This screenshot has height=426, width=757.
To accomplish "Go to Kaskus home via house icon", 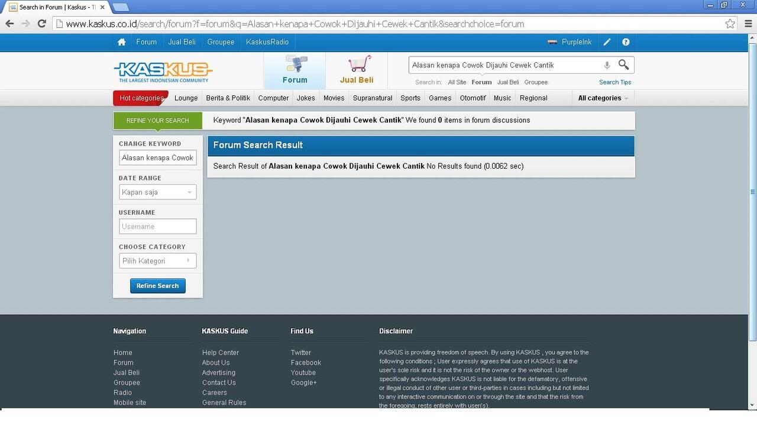I will (x=121, y=42).
